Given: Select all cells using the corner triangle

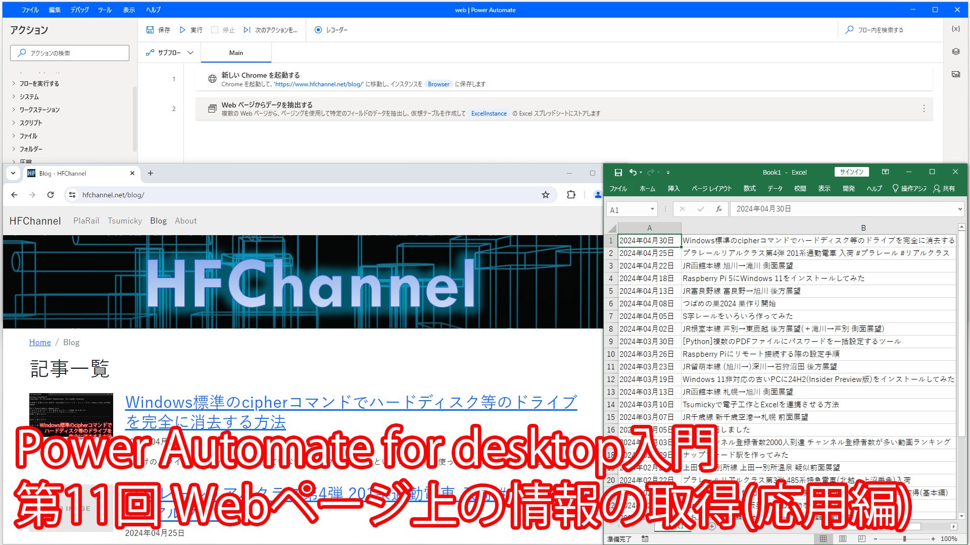Looking at the screenshot, I should (x=612, y=228).
